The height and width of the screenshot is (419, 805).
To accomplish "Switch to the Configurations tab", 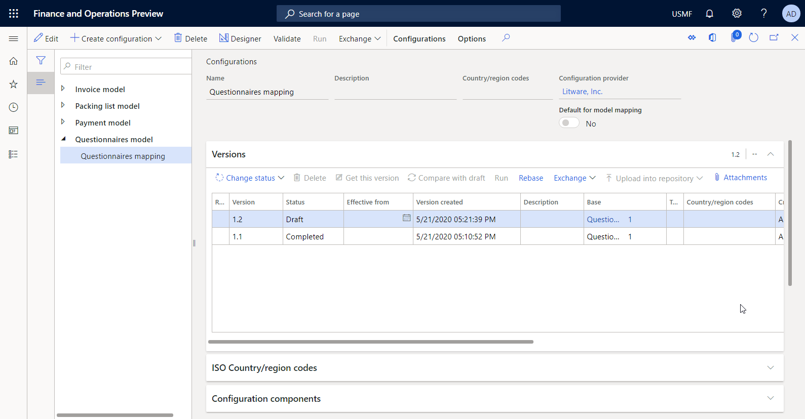I will coord(419,38).
